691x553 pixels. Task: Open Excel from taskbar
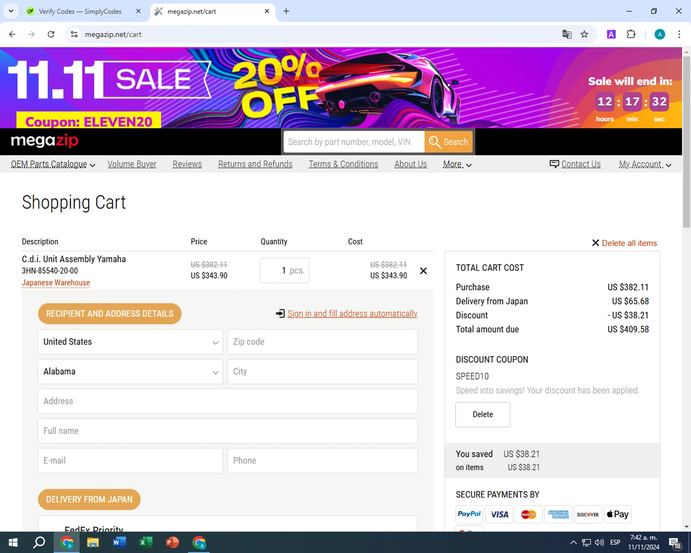(146, 542)
